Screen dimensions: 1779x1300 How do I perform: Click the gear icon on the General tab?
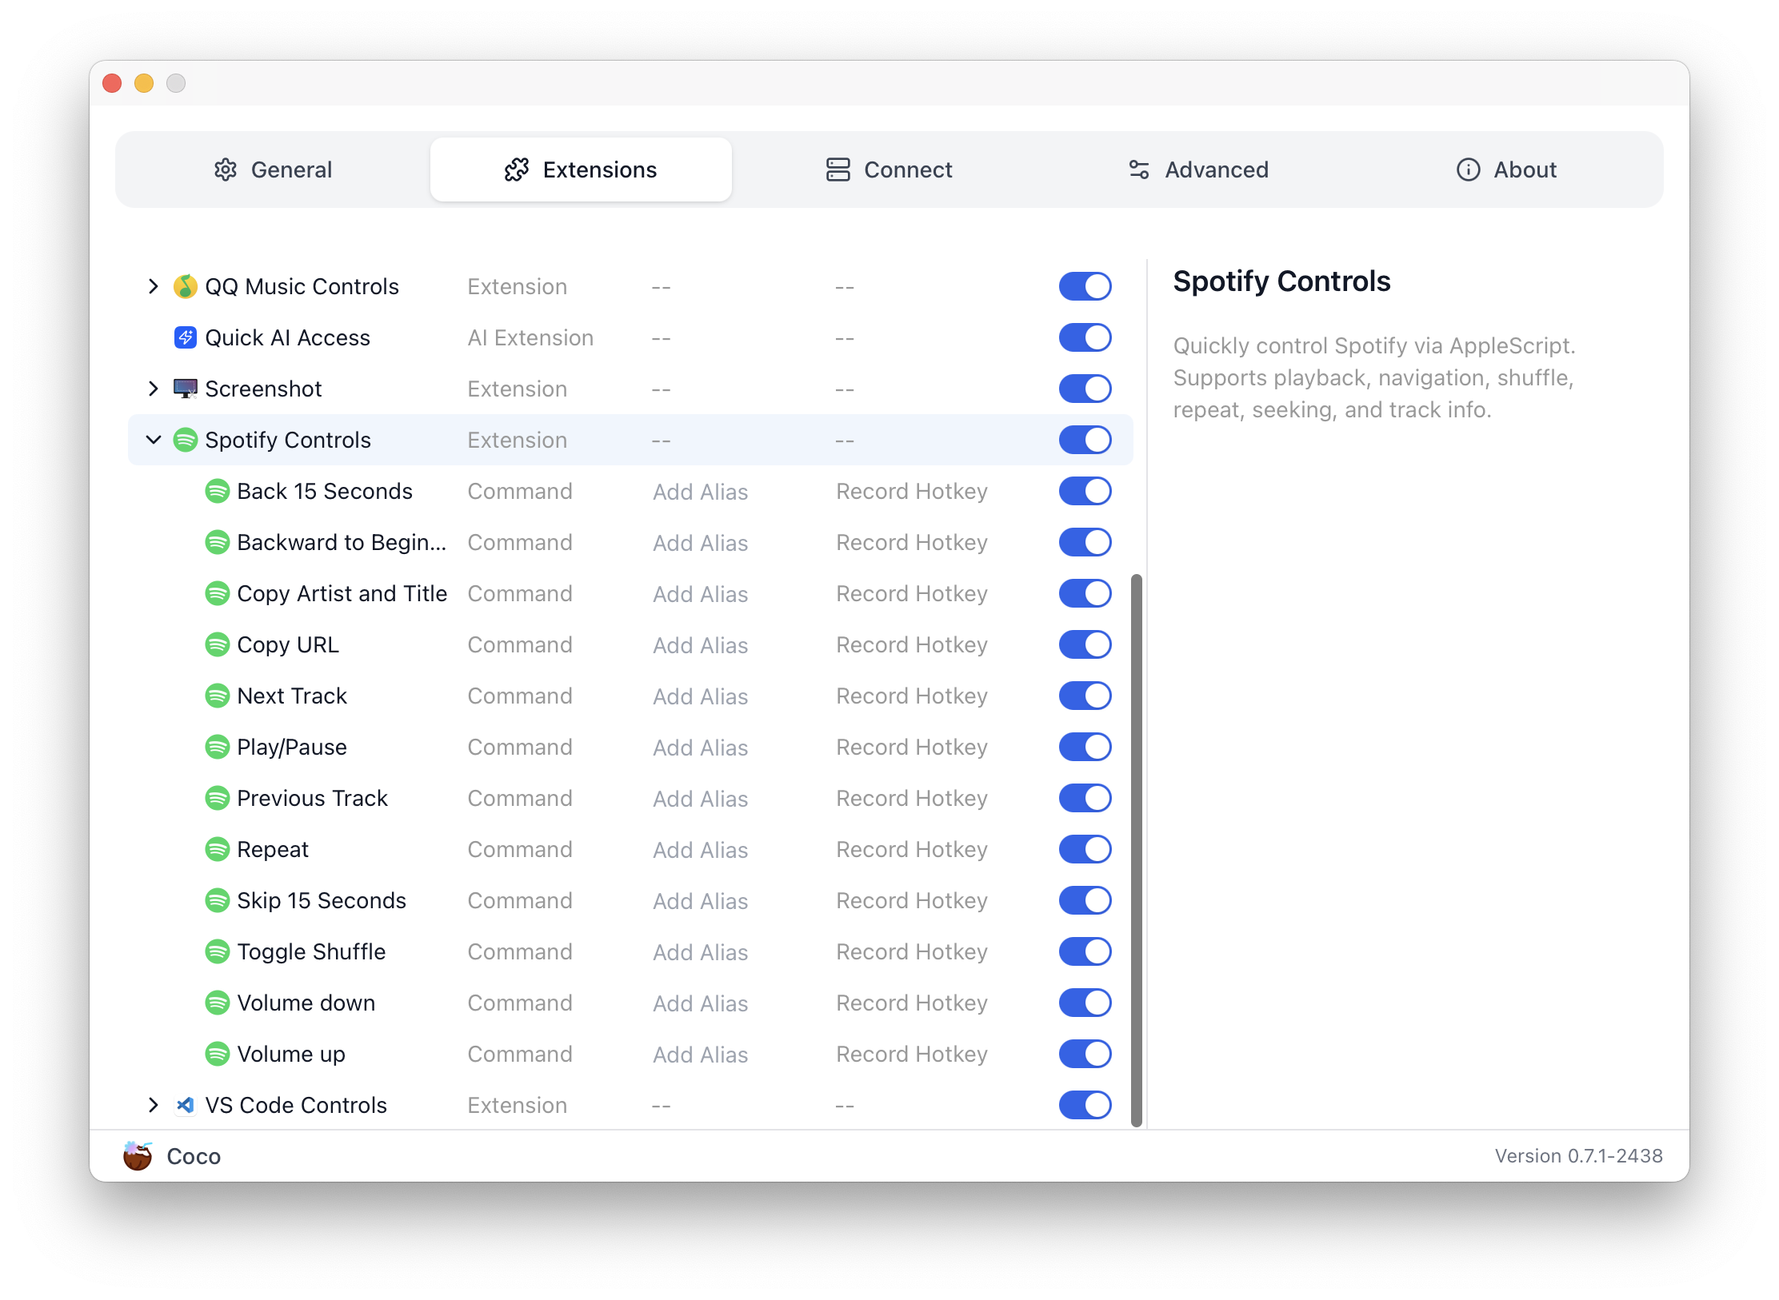pos(226,169)
